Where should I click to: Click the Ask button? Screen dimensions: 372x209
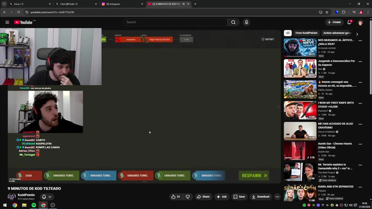221,197
